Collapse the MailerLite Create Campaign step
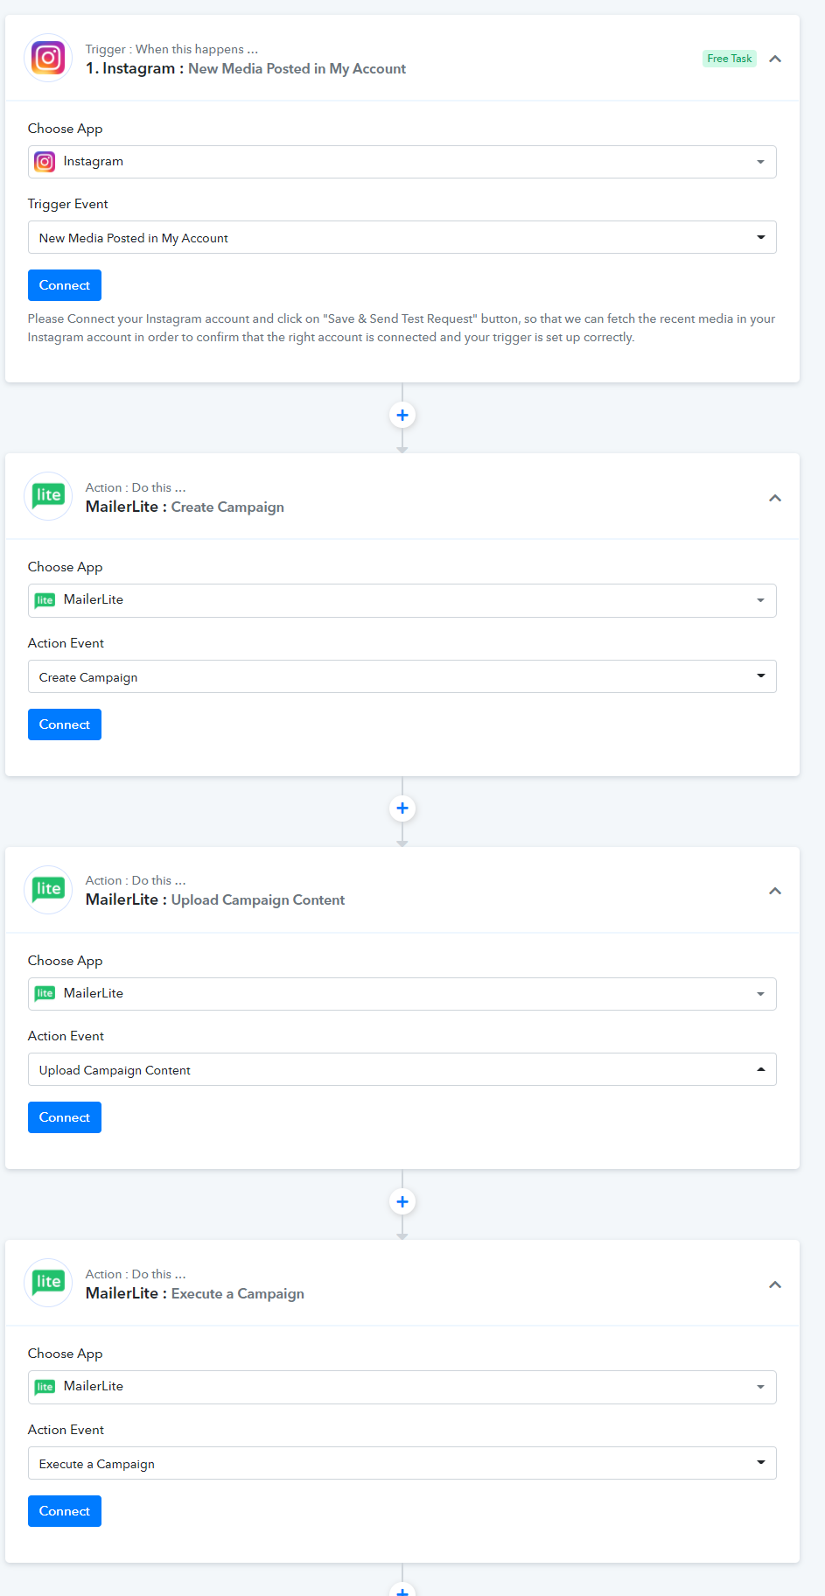The image size is (825, 1596). coord(775,498)
